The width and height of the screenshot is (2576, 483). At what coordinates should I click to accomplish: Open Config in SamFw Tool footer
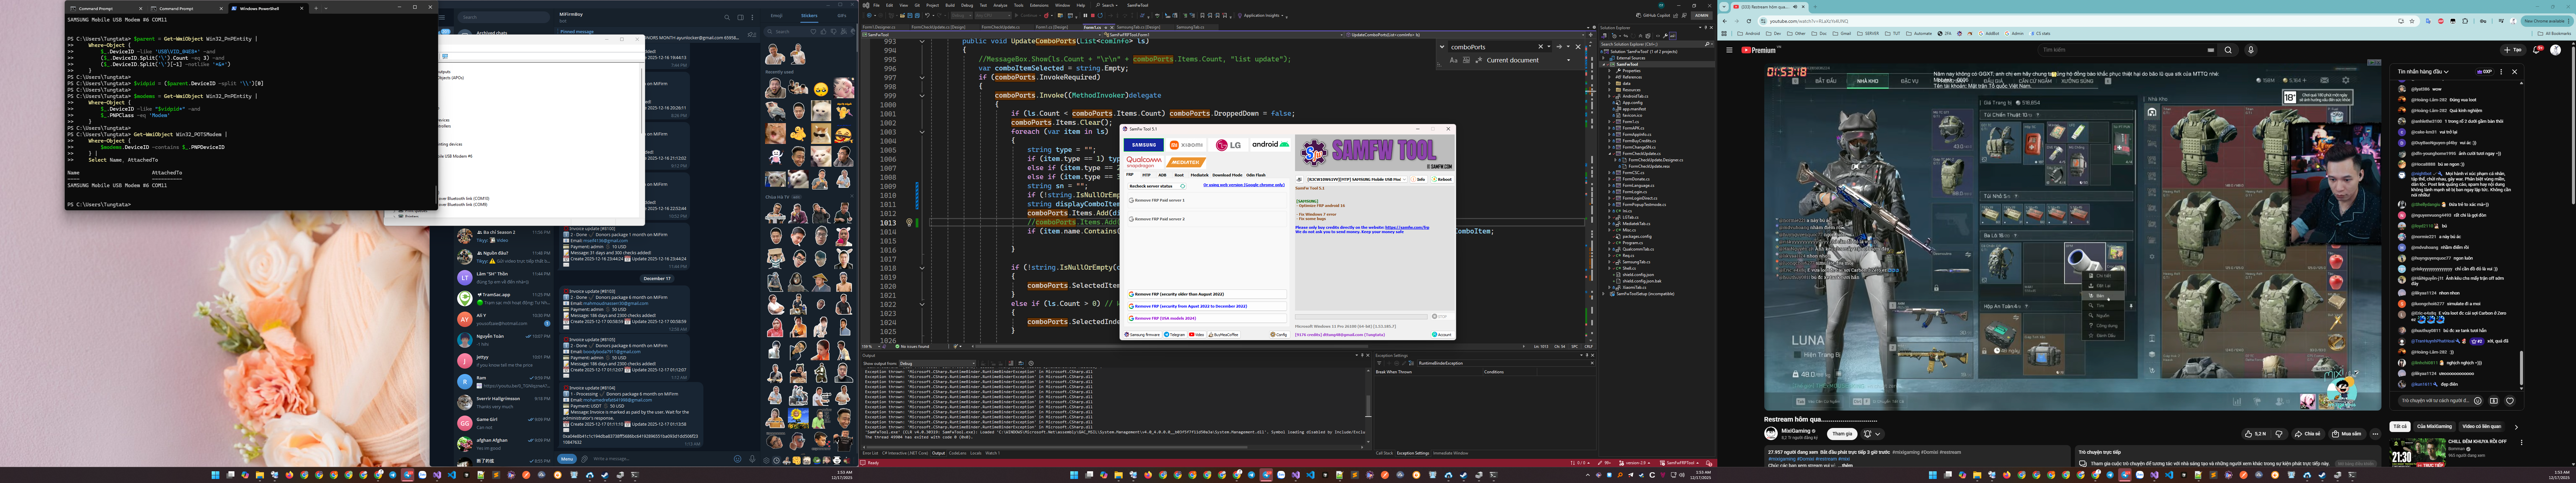1280,335
